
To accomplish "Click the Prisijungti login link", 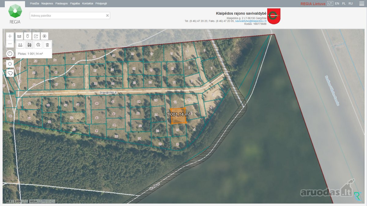I will coord(101,3).
